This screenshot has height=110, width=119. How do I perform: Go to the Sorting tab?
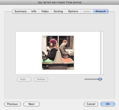click(x=58, y=11)
